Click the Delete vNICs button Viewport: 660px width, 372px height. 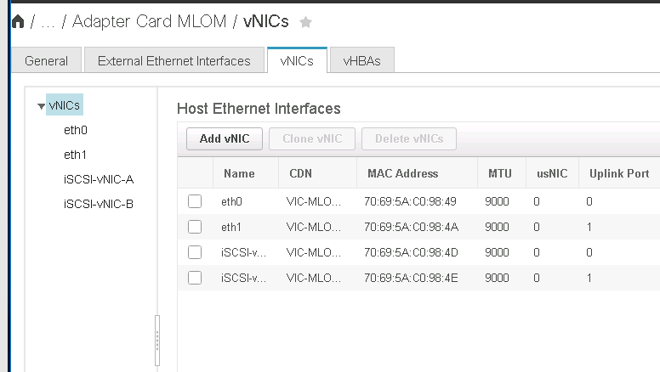409,138
